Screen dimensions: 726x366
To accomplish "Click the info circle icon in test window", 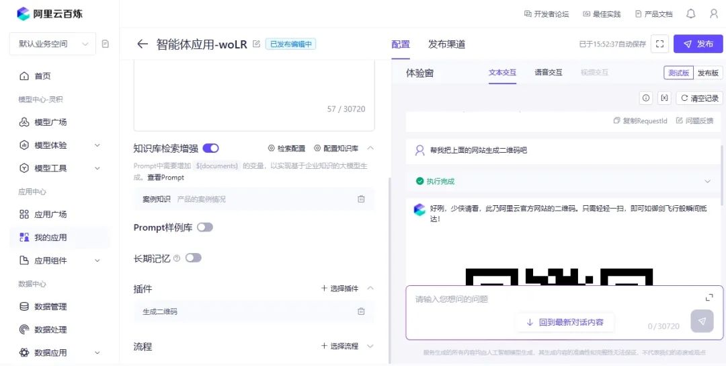I will click(646, 98).
